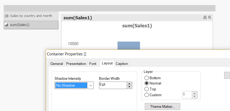Click the Theme Maker button
Viewport: 230px width, 111px height.
pos(162,107)
